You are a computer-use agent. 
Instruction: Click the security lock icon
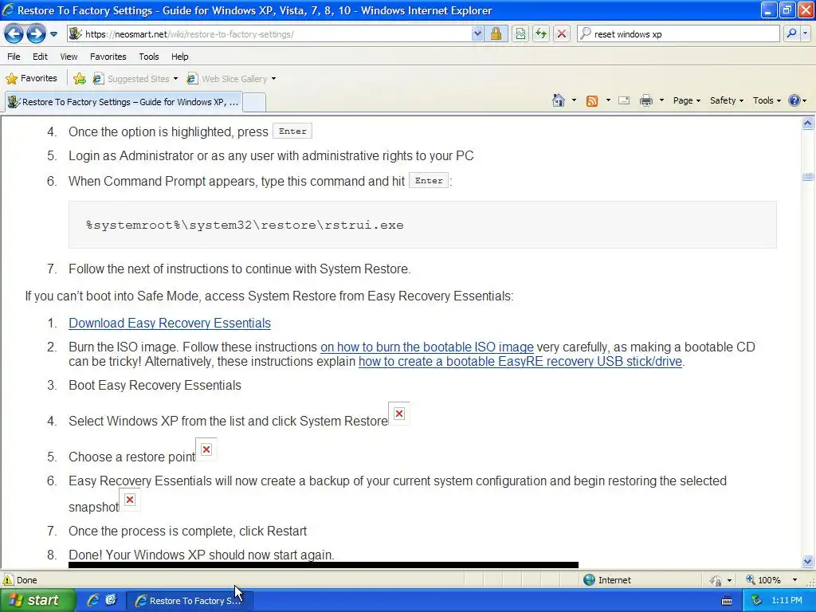click(496, 34)
